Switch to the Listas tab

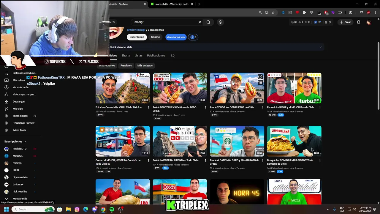[138, 56]
